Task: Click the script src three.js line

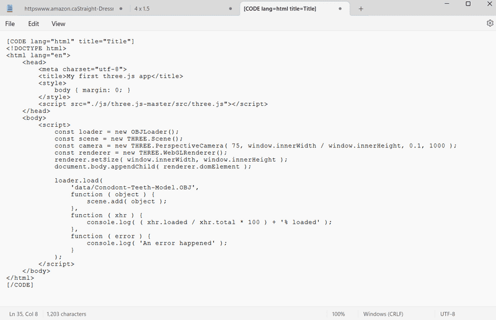Action: coord(153,104)
